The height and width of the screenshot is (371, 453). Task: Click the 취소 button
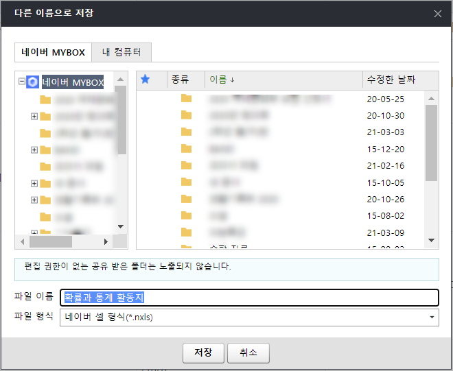coord(248,352)
